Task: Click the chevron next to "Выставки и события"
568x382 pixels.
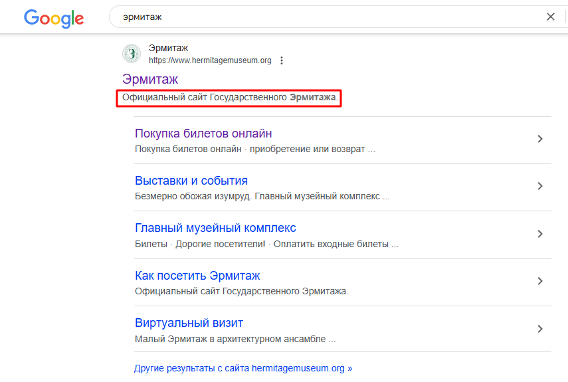Action: point(540,186)
